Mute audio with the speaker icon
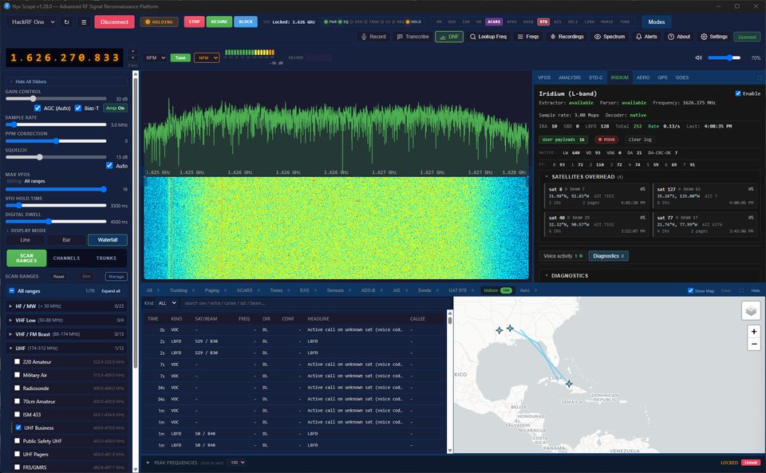The height and width of the screenshot is (473, 766). pyautogui.click(x=699, y=57)
